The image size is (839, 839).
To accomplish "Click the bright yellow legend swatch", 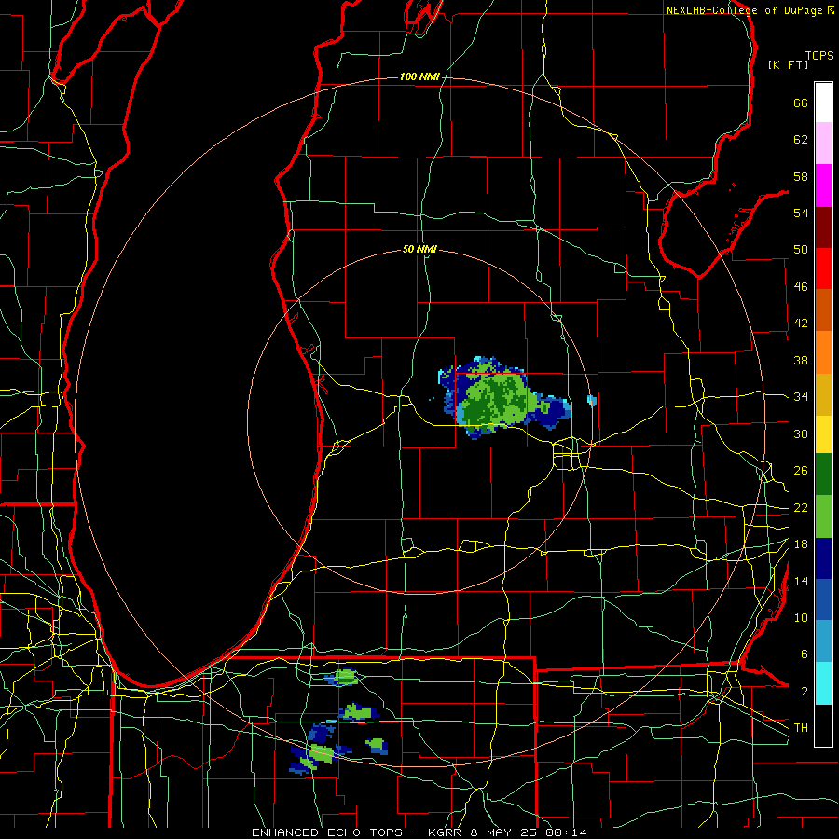I will 823,434.
